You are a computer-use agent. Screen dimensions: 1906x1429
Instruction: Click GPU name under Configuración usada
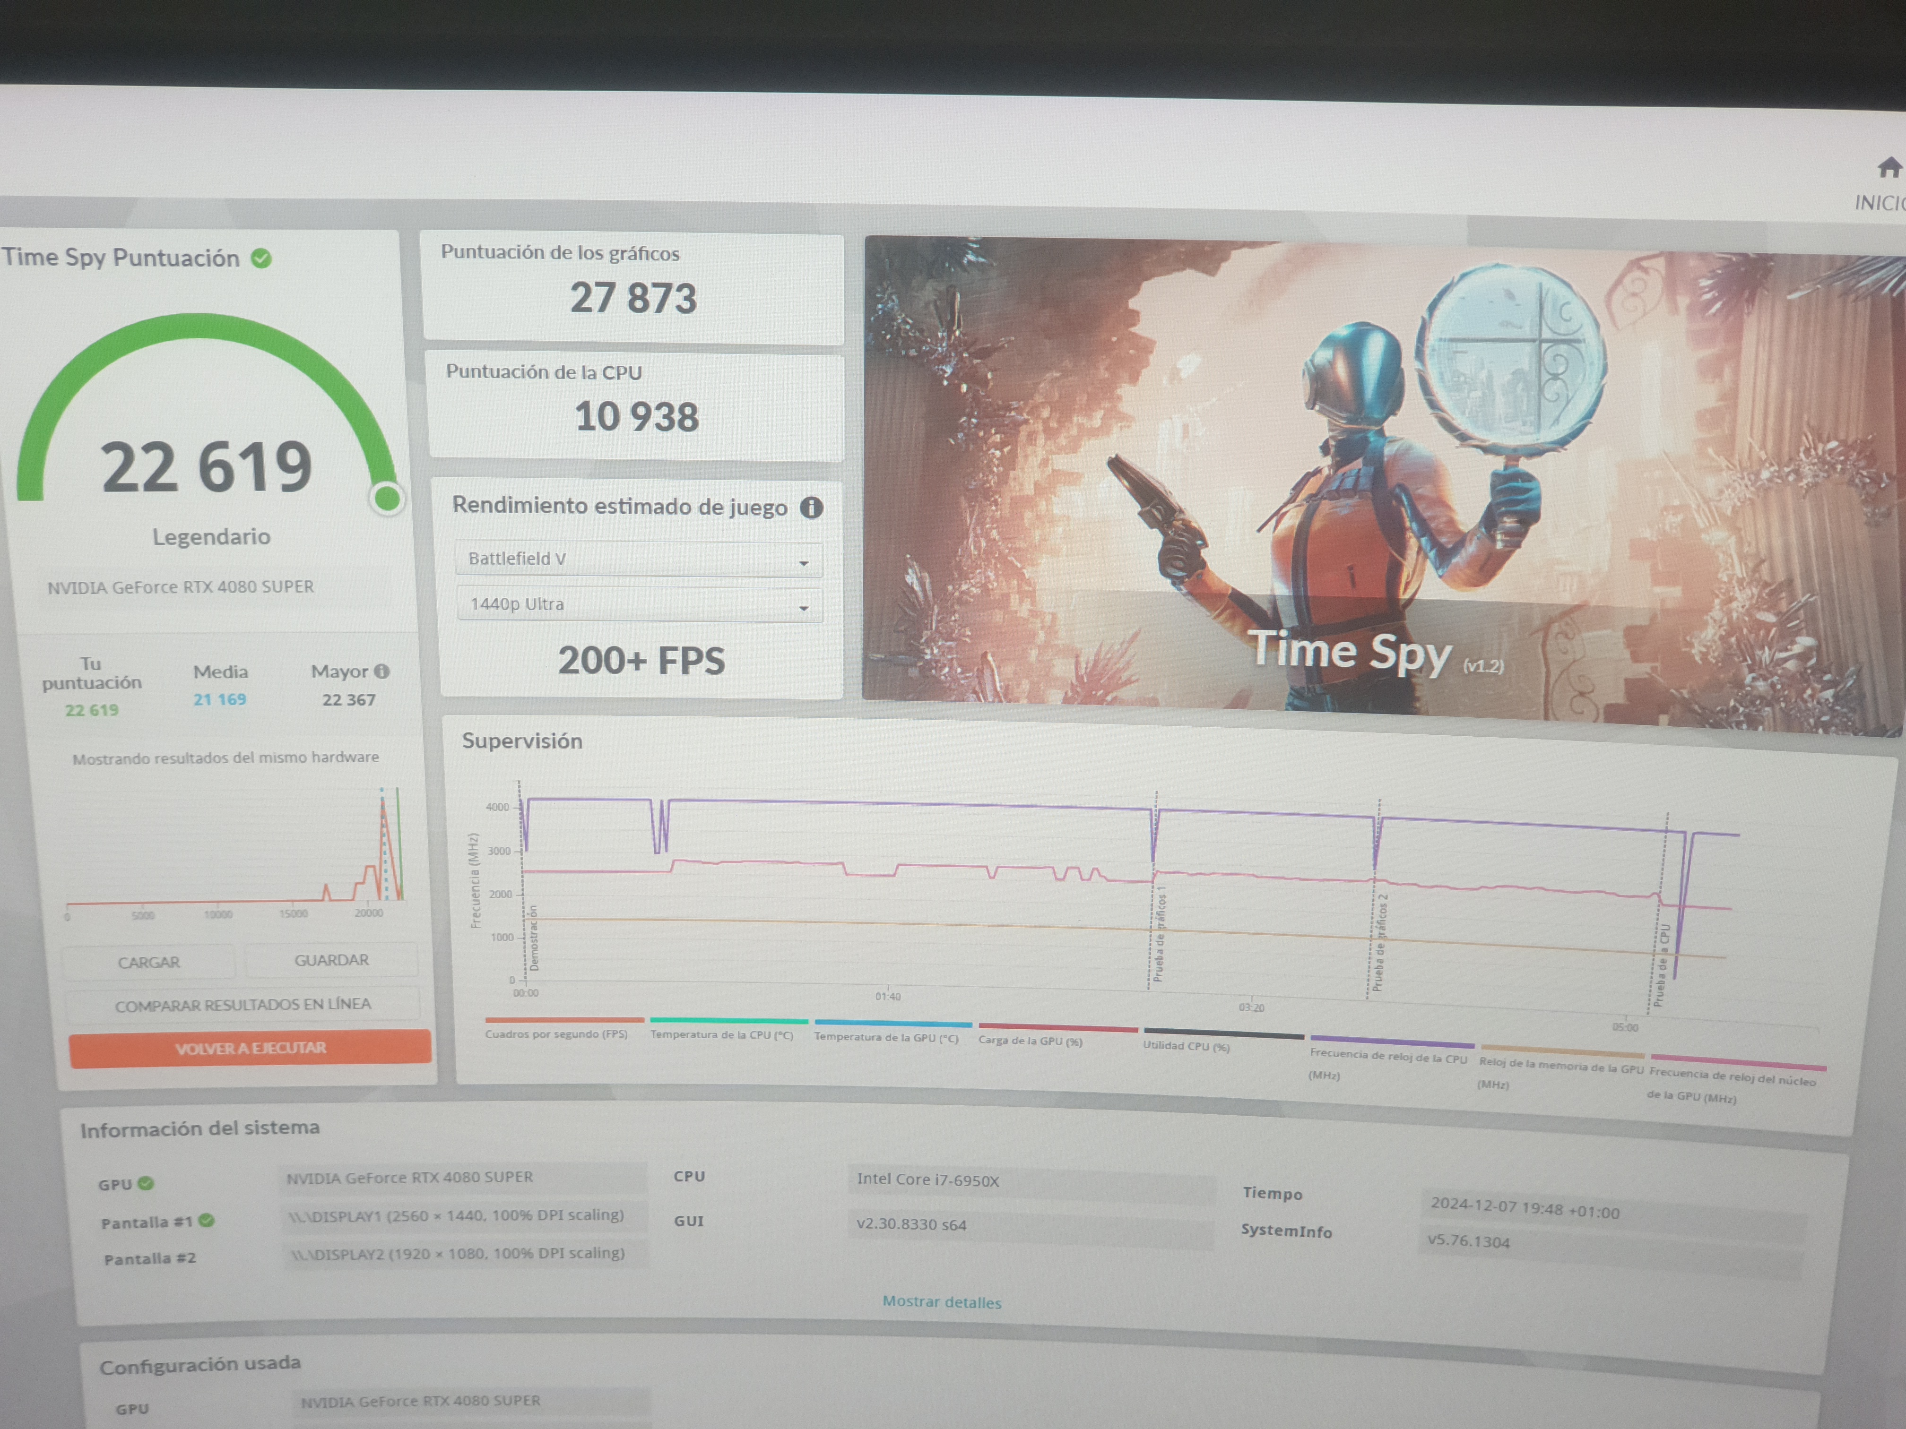point(470,1402)
